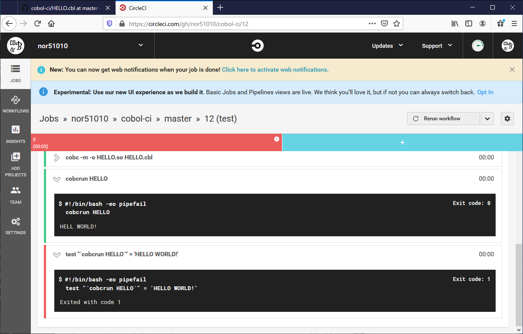This screenshot has width=523, height=334.
Task: Open project settings gear button
Action: click(x=507, y=119)
